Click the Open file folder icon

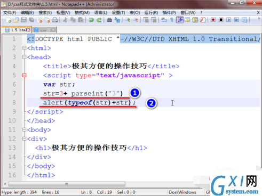16,20
